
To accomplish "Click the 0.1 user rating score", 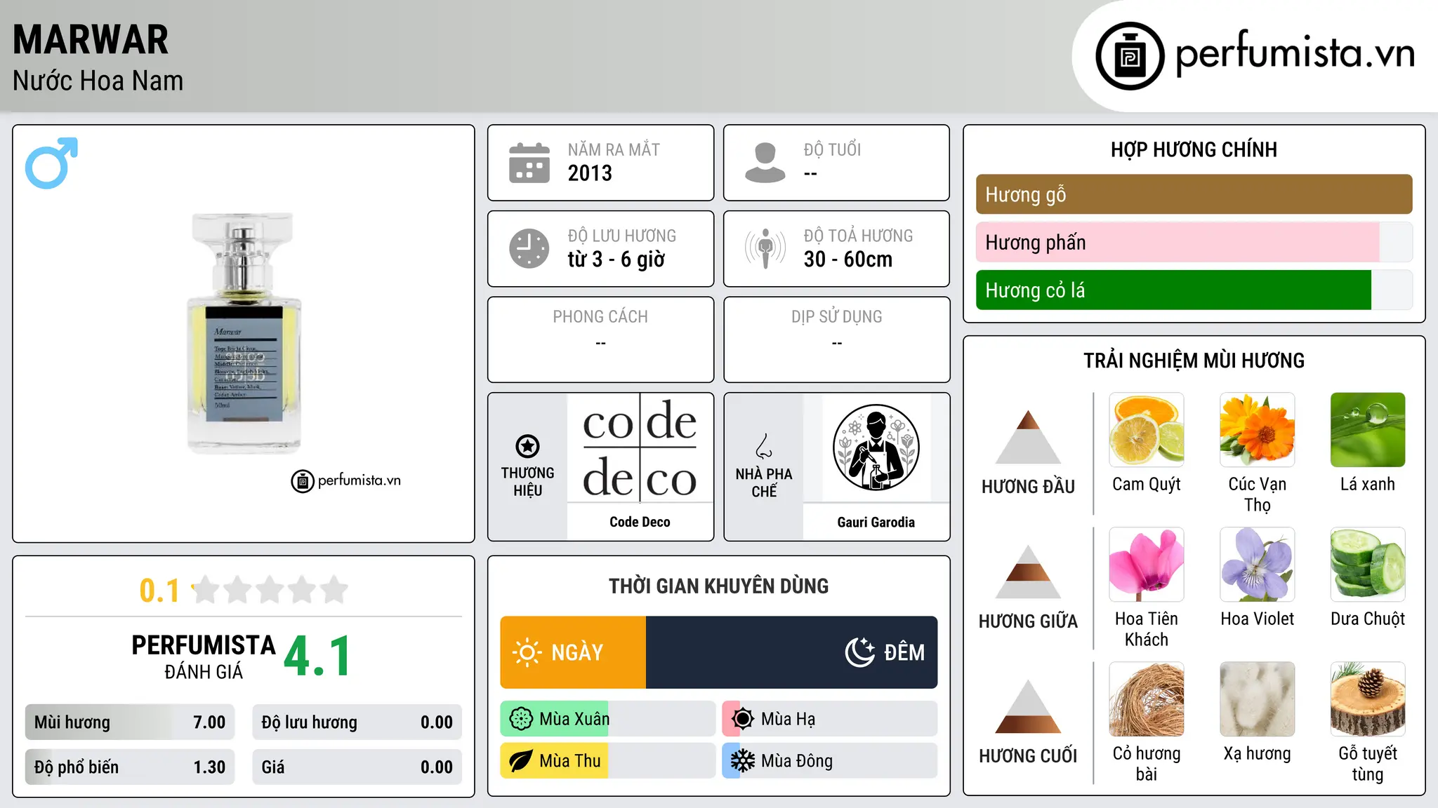I will 159,591.
